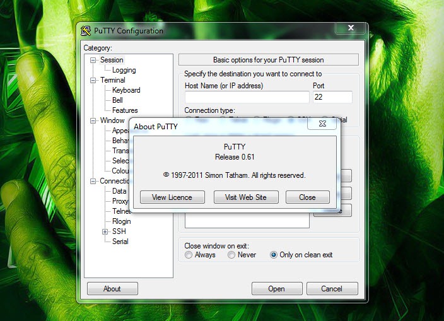Expand the SSH tree node

click(x=105, y=231)
